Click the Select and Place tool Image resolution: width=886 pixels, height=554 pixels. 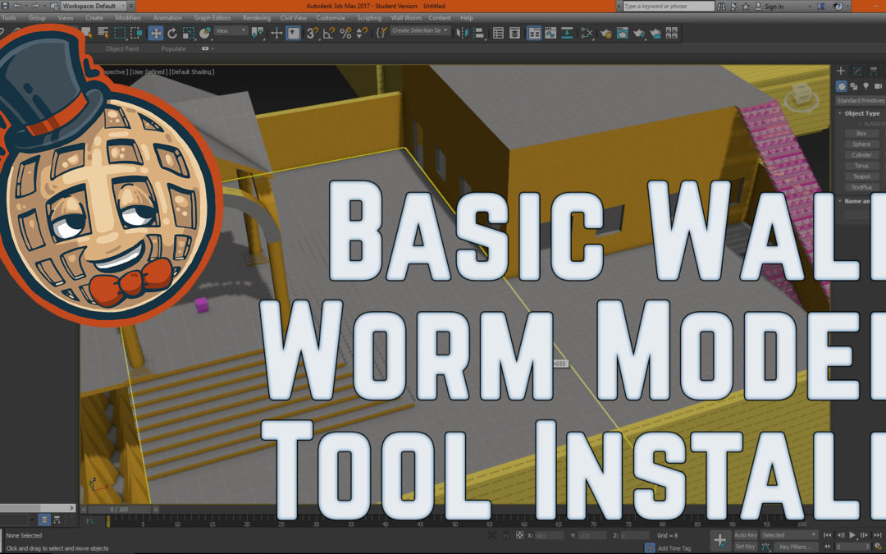tap(204, 33)
